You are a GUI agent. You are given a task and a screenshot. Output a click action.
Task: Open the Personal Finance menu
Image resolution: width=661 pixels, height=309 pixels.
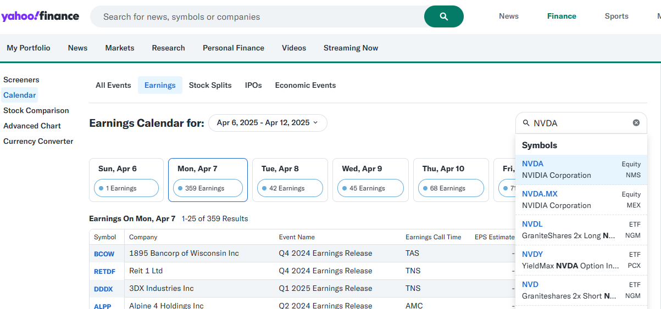[234, 48]
